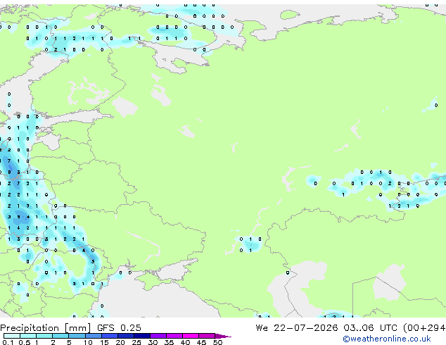The width and height of the screenshot is (446, 345).
Task: Select legend swatch between 5 and 10
Action: [77, 336]
